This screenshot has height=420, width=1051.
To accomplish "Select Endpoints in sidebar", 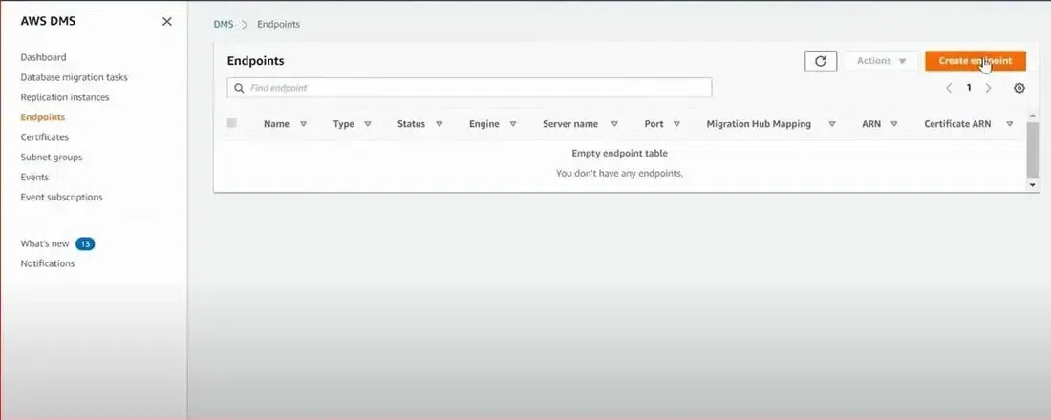I will tap(42, 117).
